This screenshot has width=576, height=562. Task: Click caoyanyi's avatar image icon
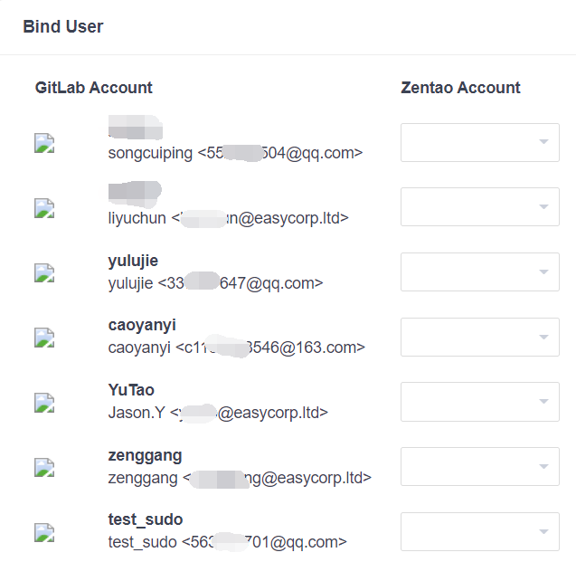[x=45, y=338]
